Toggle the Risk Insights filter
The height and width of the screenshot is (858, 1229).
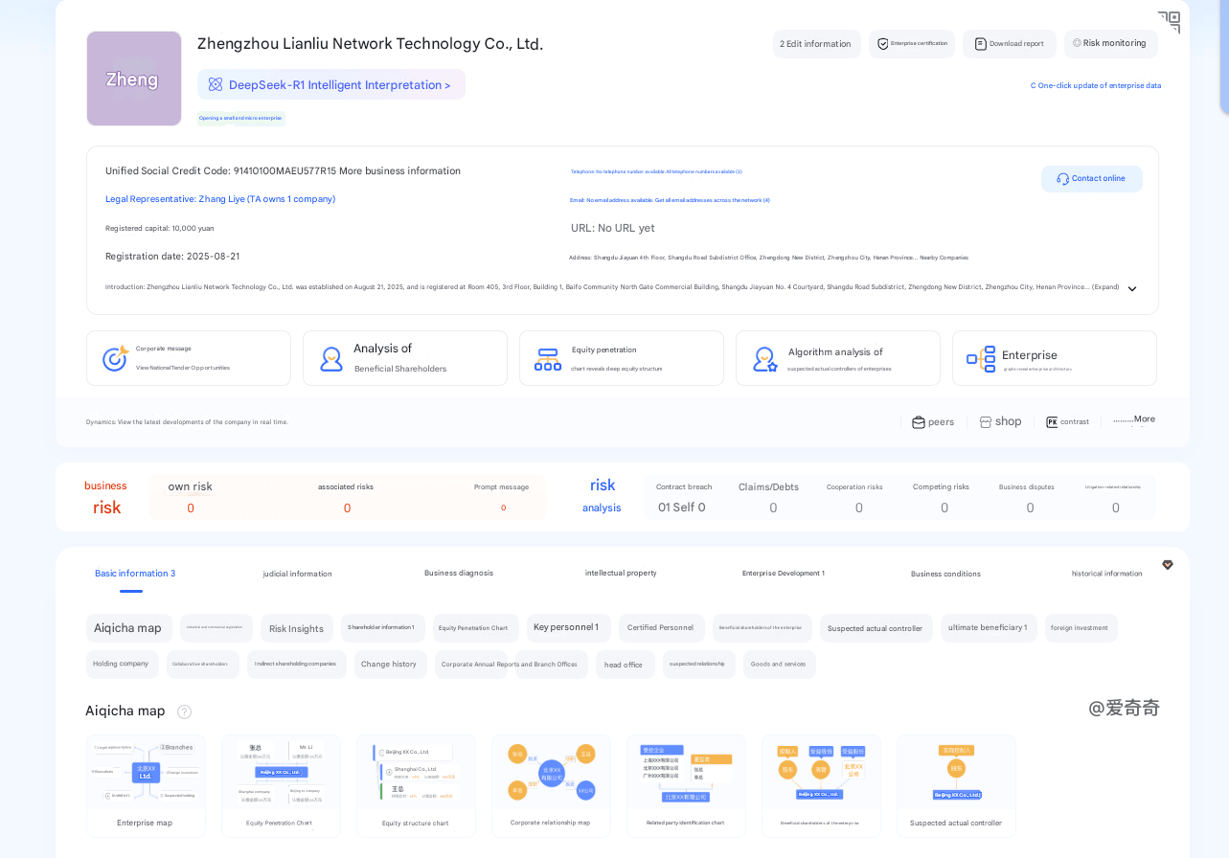pos(296,628)
